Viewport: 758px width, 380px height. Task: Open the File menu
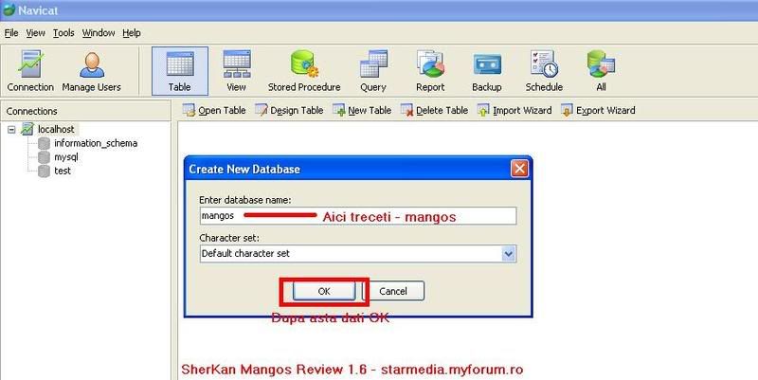pos(11,32)
